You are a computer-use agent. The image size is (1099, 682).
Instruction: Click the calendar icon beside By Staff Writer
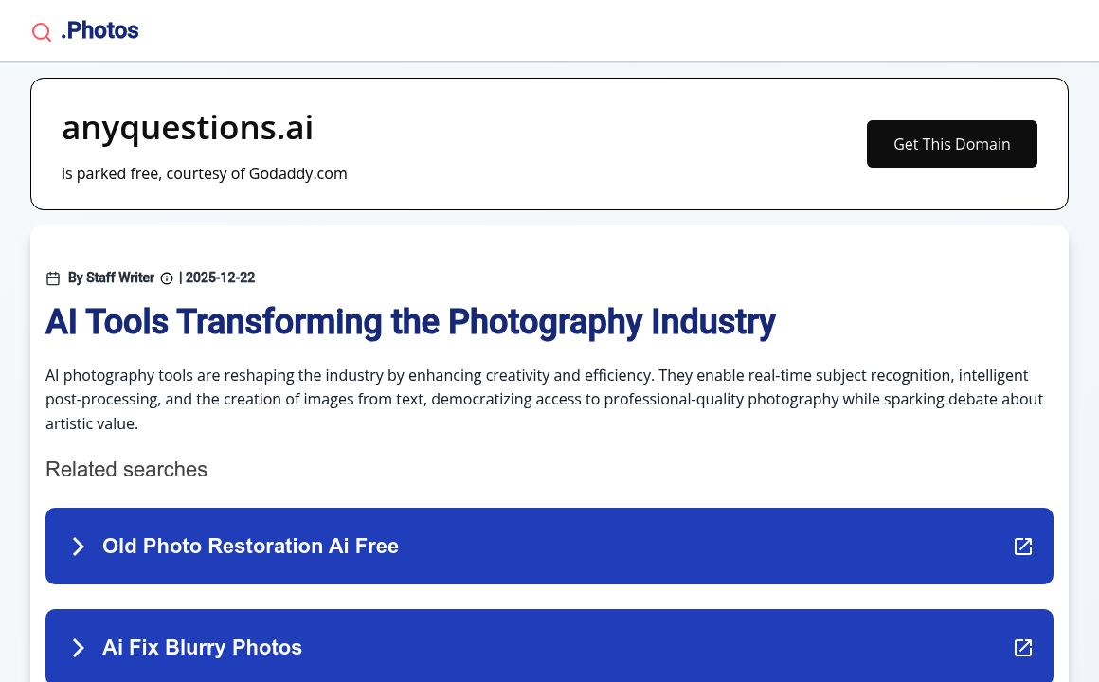point(53,278)
